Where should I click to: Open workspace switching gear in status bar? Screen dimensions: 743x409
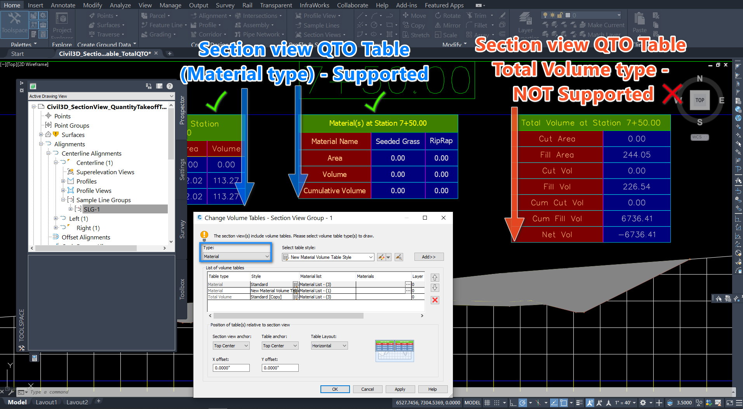coord(643,403)
